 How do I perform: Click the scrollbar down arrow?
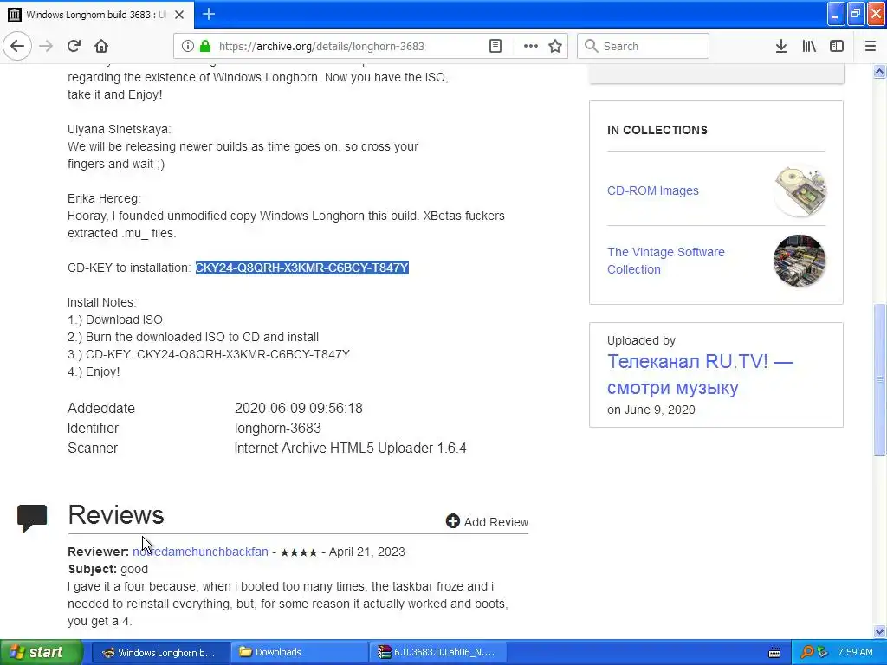tap(879, 631)
